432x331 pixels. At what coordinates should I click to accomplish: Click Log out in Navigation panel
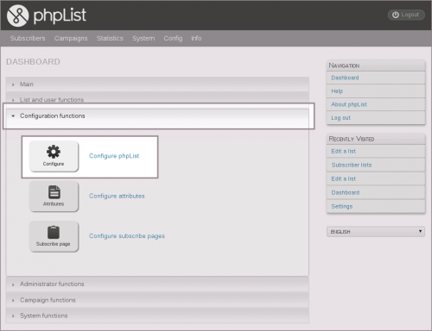point(341,118)
